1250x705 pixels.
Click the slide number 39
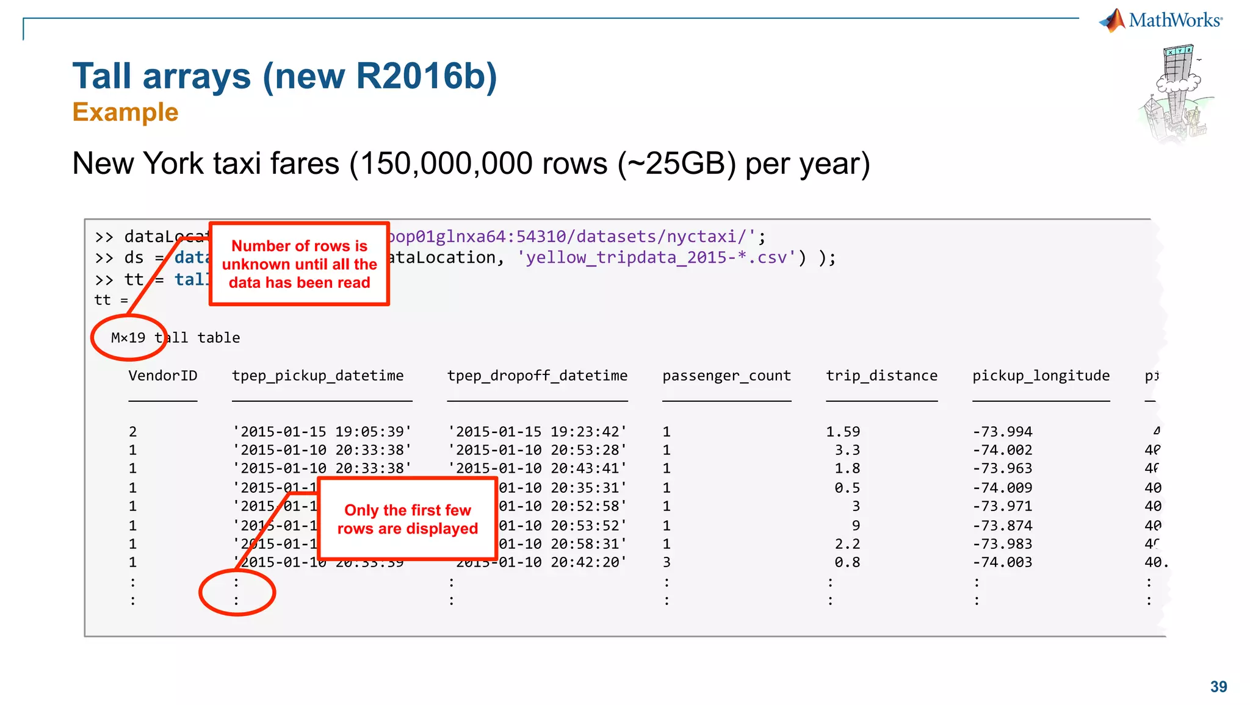1218,687
